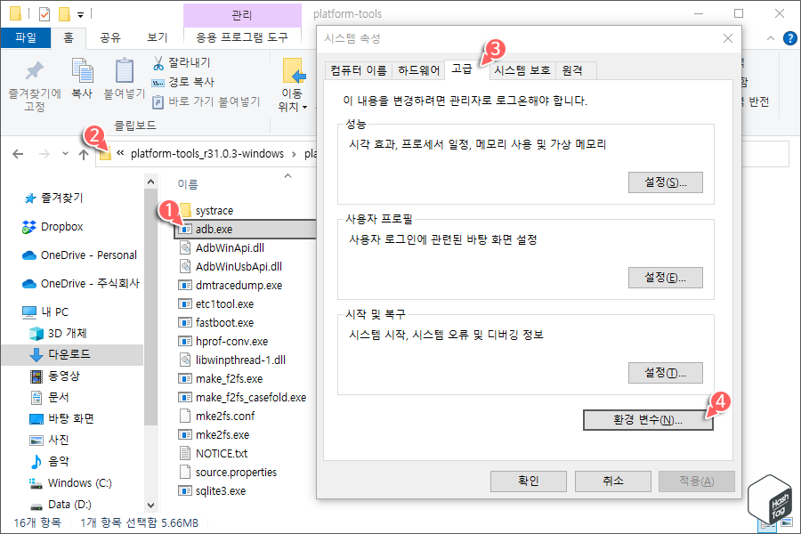
Task: Select fastboot.exe file
Action: 215,322
